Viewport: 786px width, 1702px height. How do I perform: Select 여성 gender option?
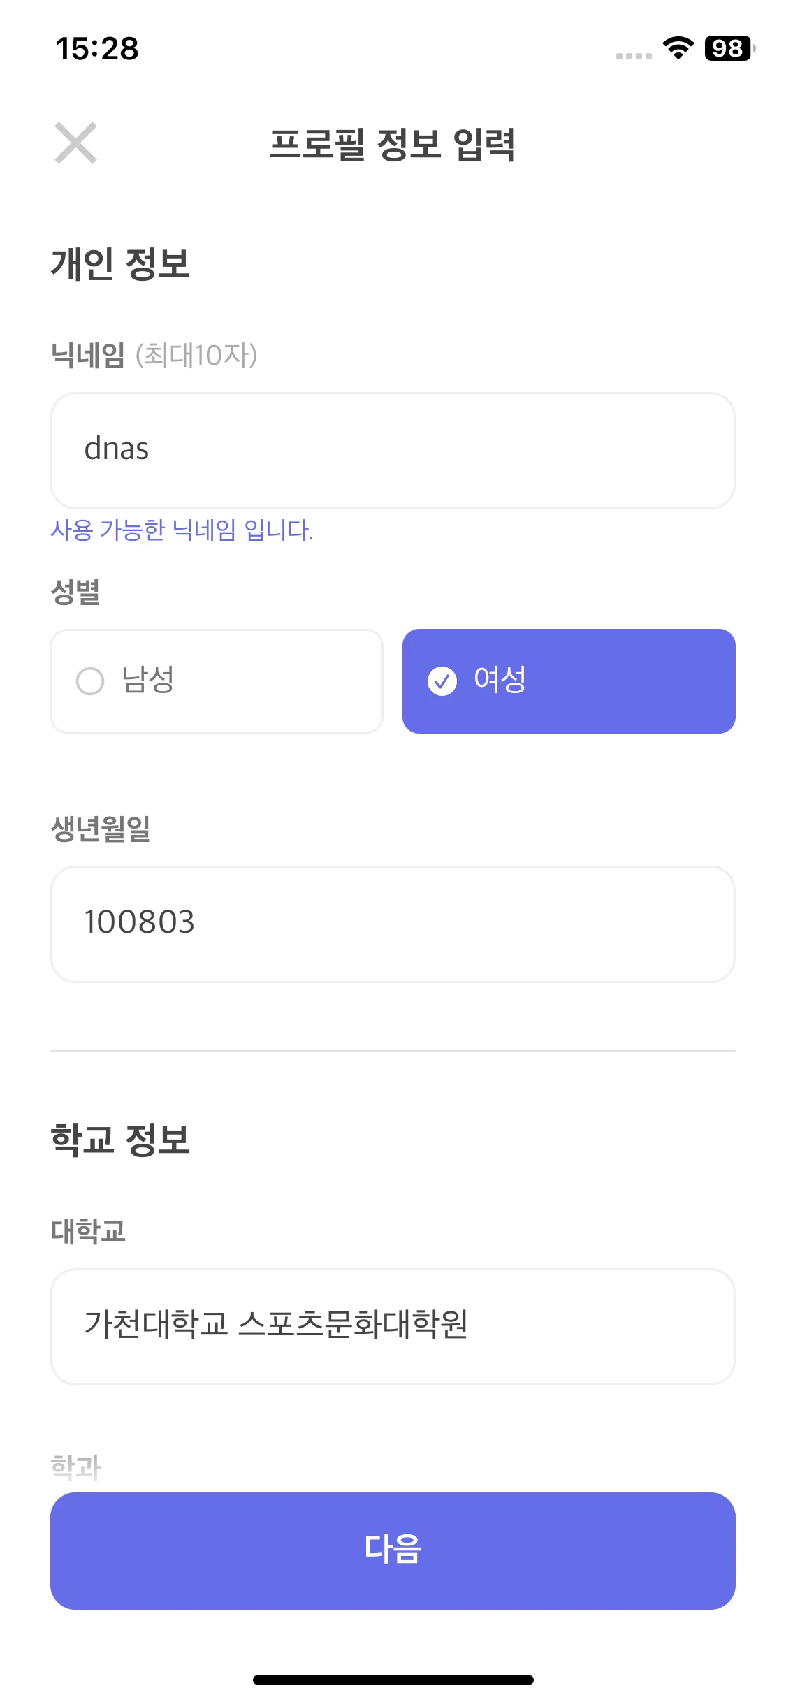(x=569, y=681)
